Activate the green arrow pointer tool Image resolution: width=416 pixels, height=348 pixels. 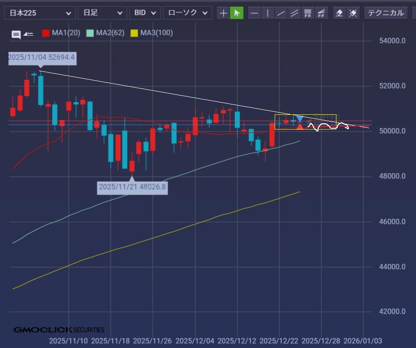coord(237,13)
